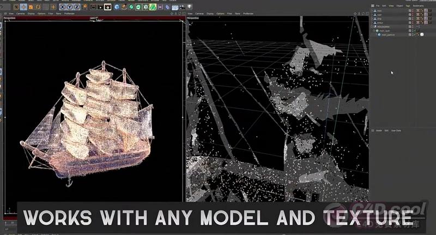Select the HOLOGRAM null object
Screen dimensions: 436x235
(x=383, y=27)
